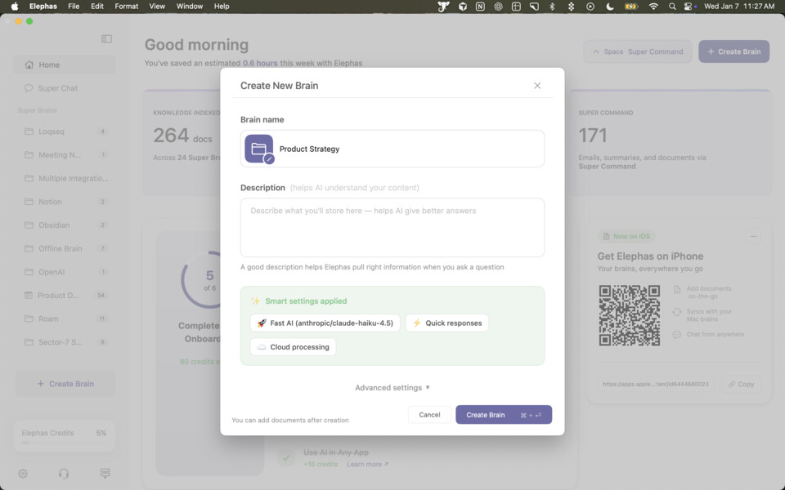This screenshot has width=785, height=490.
Task: Click the Use AI in Any App checkmark
Action: [x=286, y=457]
